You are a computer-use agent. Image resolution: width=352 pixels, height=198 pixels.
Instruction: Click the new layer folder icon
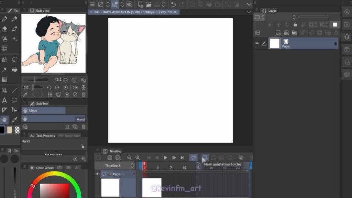coord(295,33)
